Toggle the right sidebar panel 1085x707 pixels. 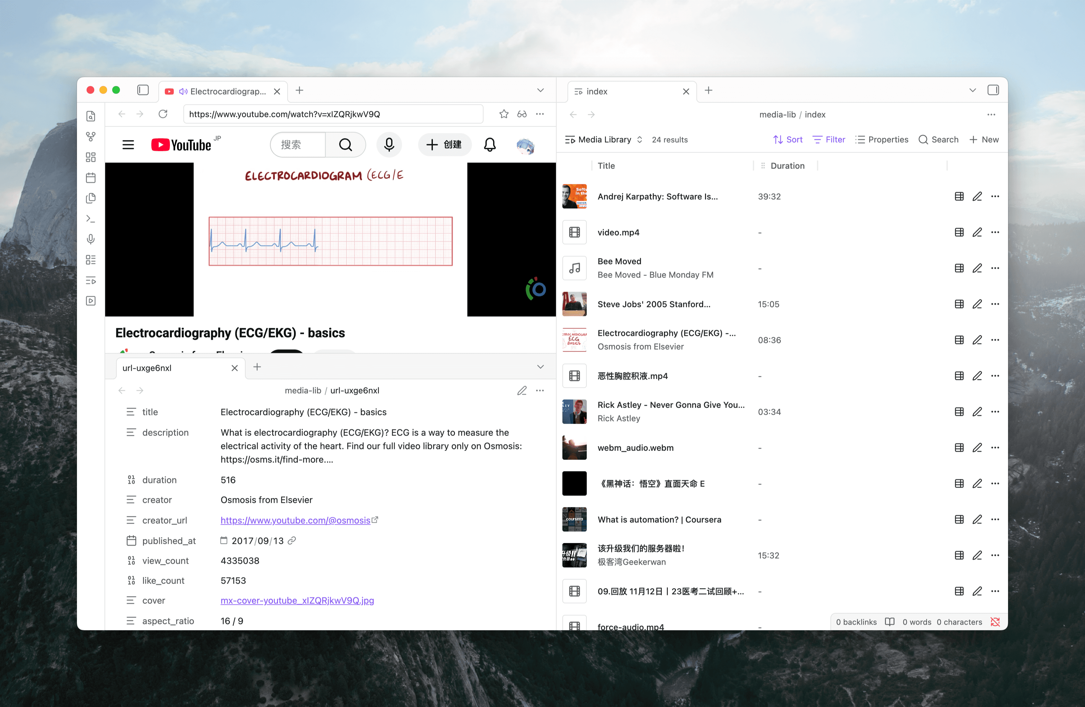click(993, 90)
